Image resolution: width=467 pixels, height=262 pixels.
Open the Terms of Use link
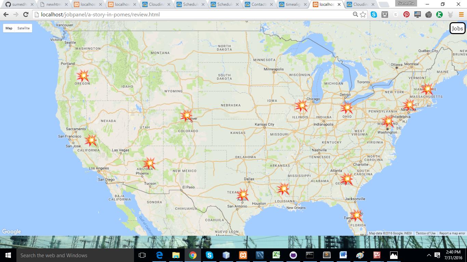click(x=426, y=233)
